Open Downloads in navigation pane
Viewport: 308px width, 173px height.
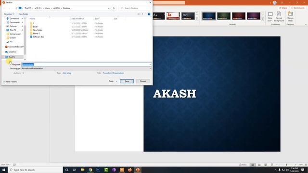[14, 18]
